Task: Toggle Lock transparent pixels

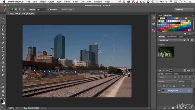Action: tap(164, 86)
